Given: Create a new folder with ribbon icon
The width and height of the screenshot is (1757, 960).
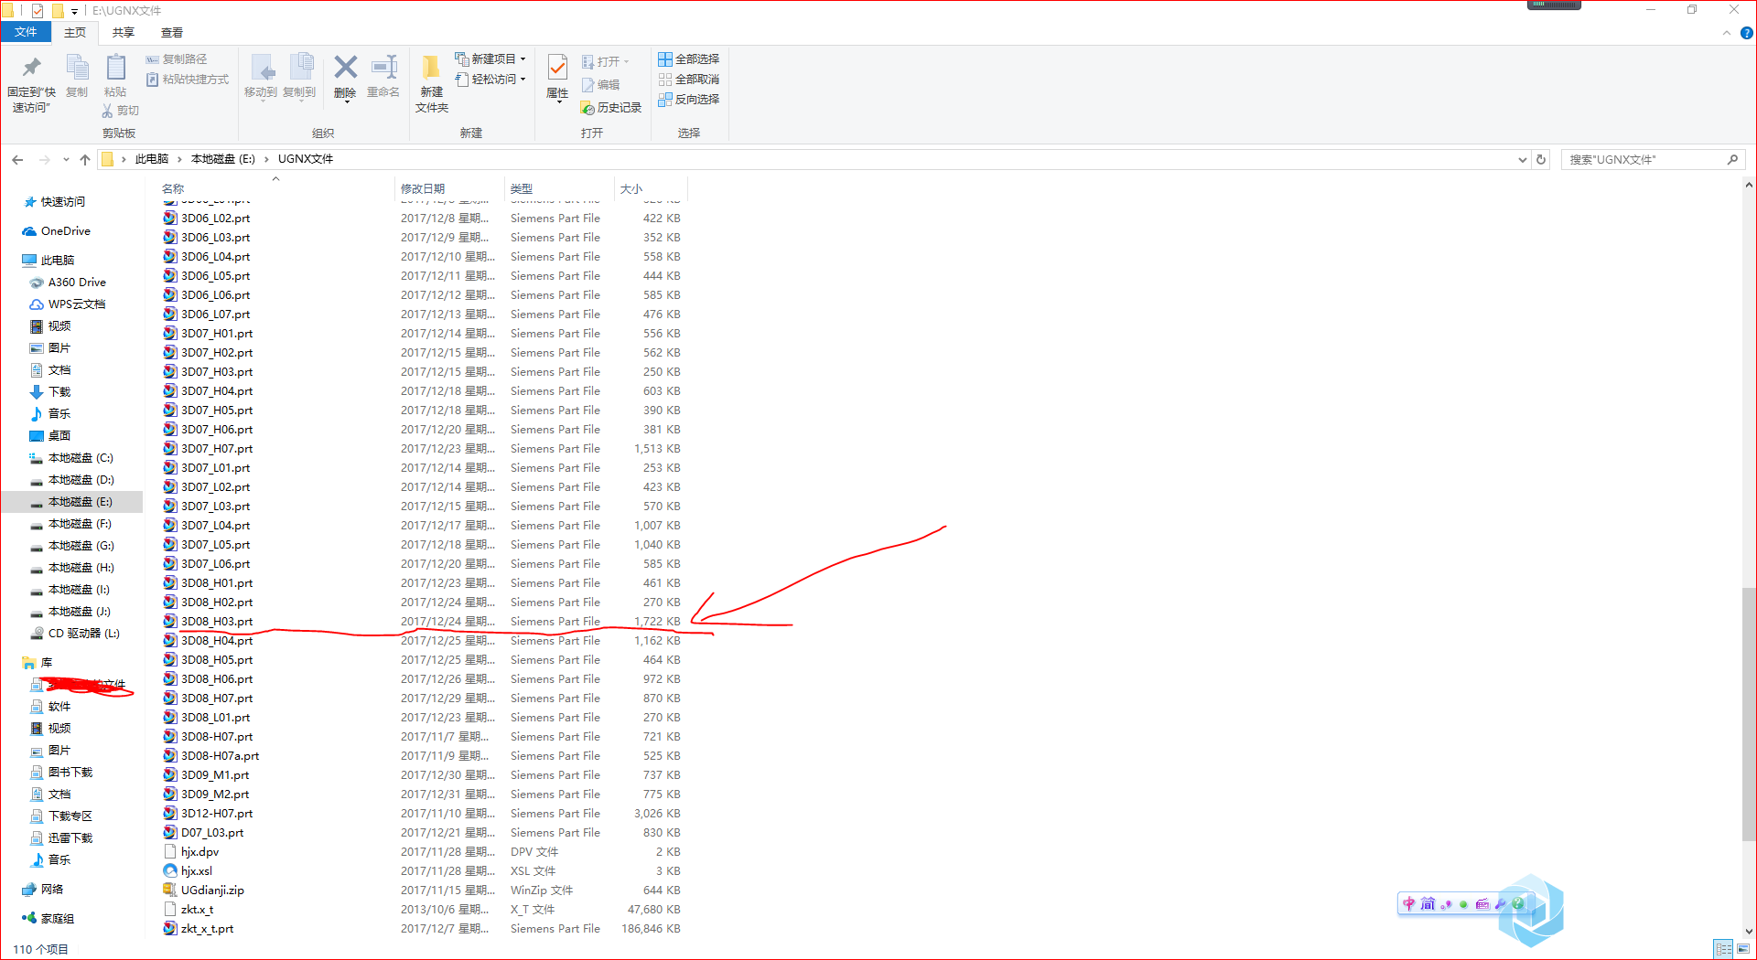Looking at the screenshot, I should [431, 68].
